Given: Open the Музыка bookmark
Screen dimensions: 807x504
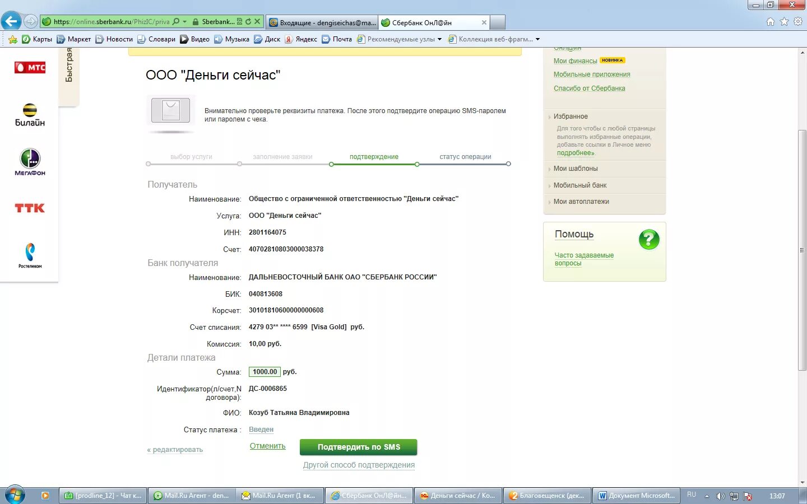Looking at the screenshot, I should click(231, 39).
